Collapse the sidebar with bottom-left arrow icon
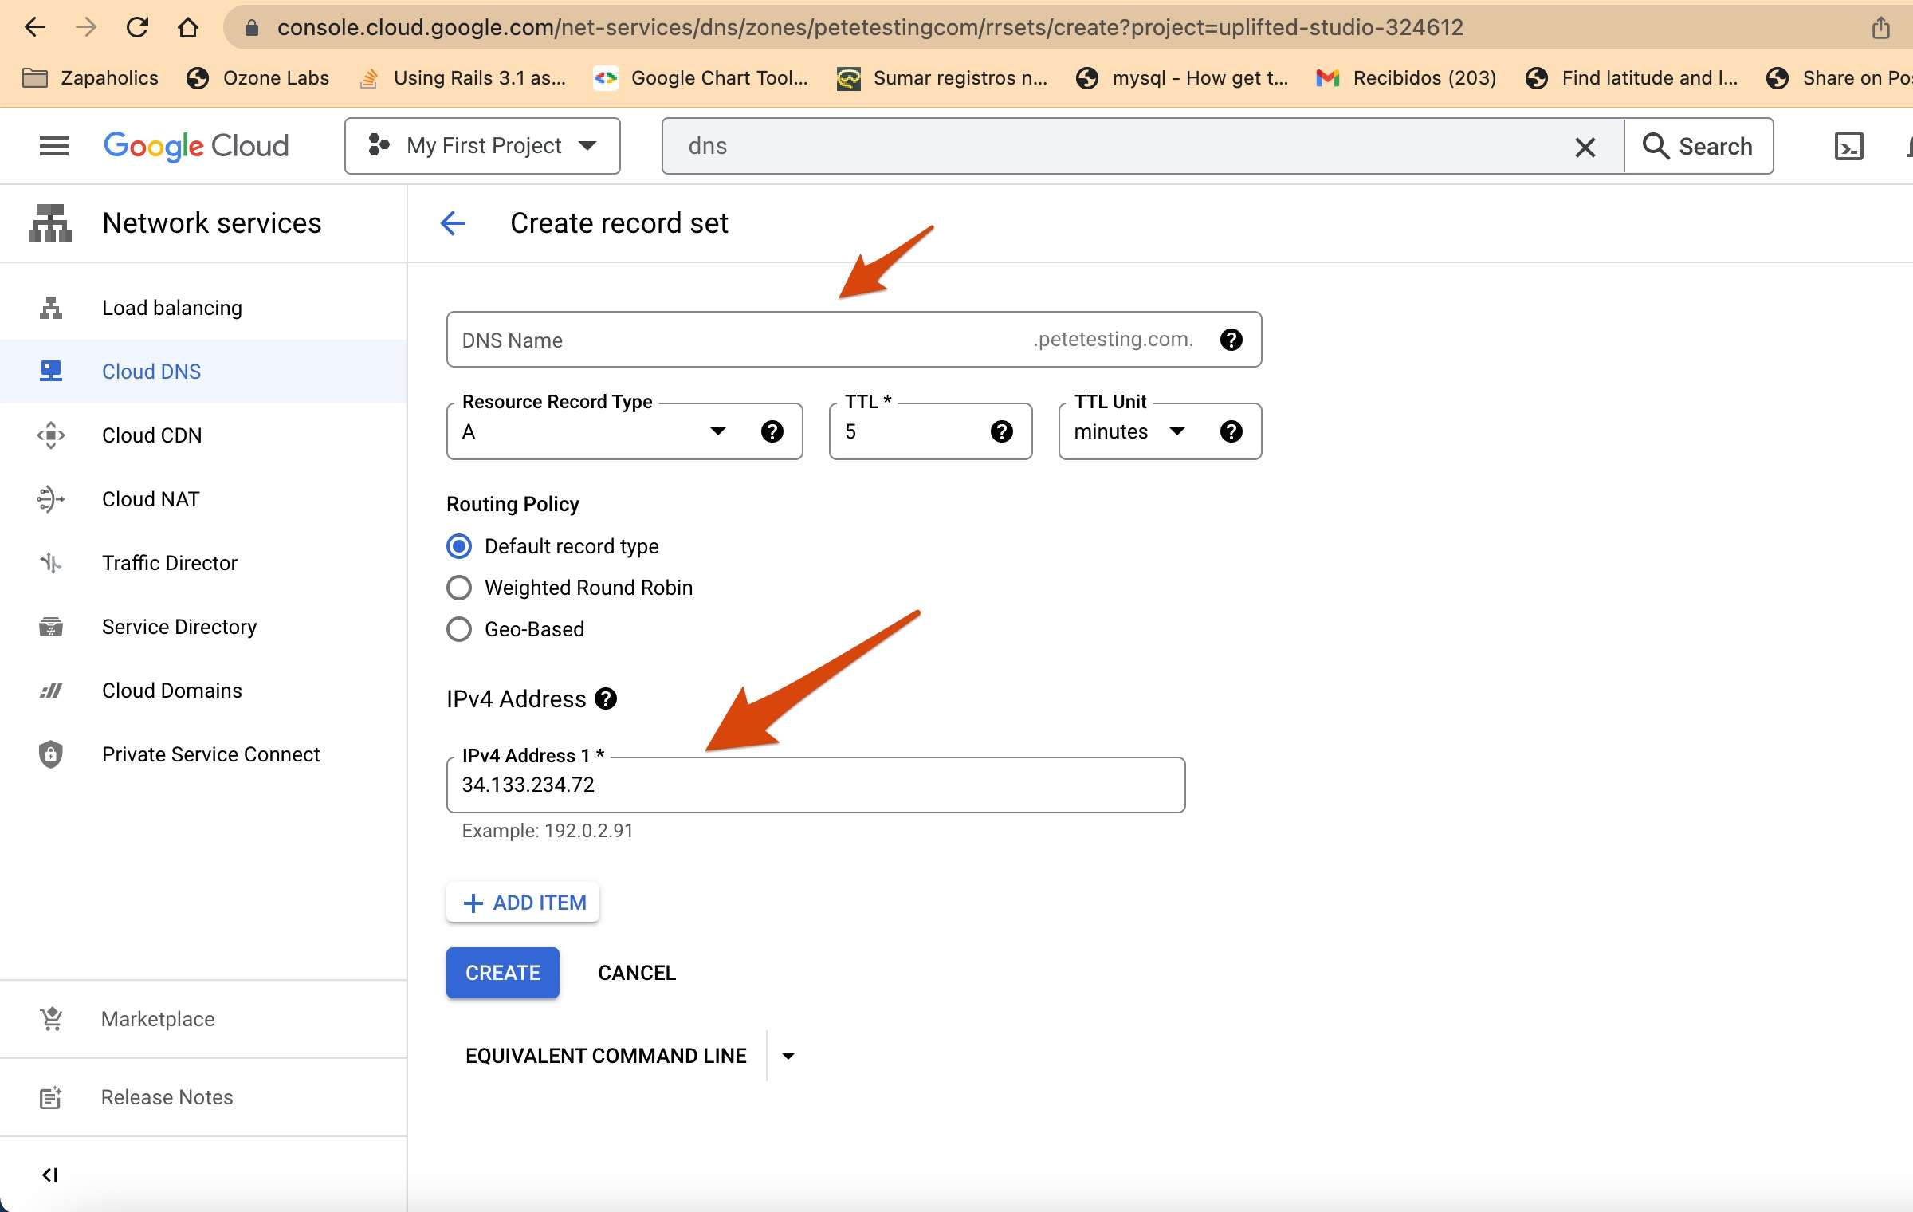This screenshot has height=1212, width=1913. [x=49, y=1175]
